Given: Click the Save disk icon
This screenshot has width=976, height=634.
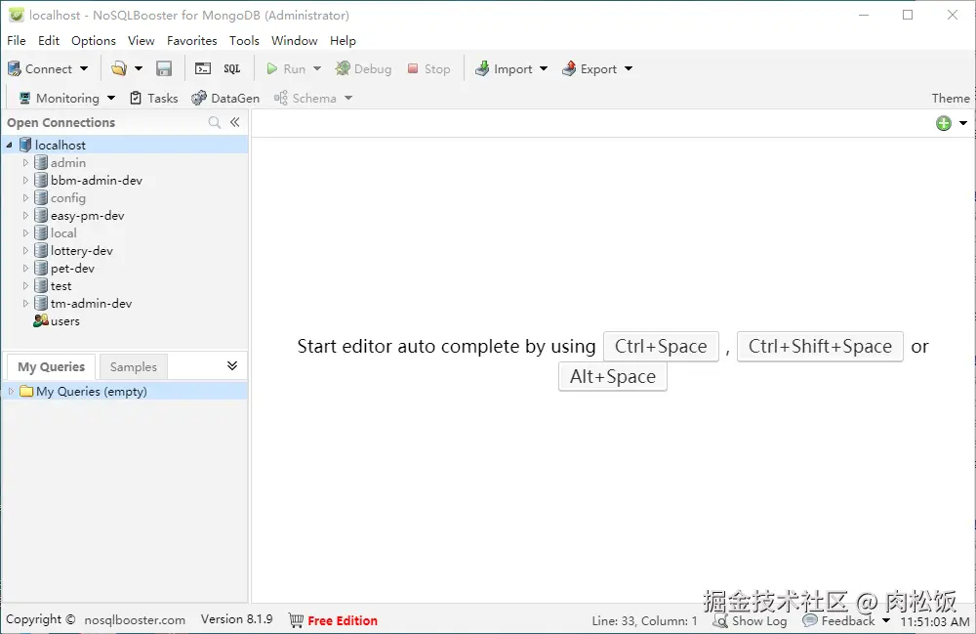Looking at the screenshot, I should pos(164,68).
